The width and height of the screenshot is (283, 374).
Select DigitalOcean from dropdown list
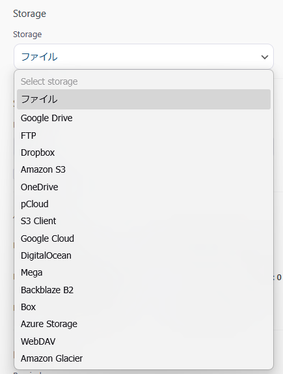pyautogui.click(x=144, y=255)
